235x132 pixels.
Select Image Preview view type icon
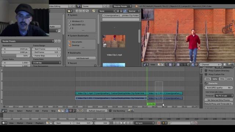[70, 111]
